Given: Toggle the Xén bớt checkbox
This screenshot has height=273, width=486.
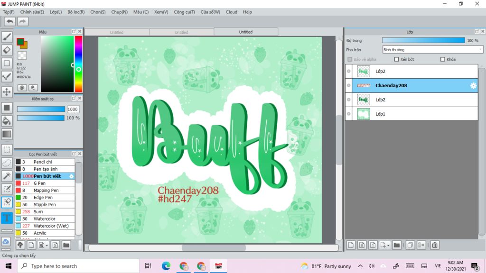Looking at the screenshot, I should (396, 59).
